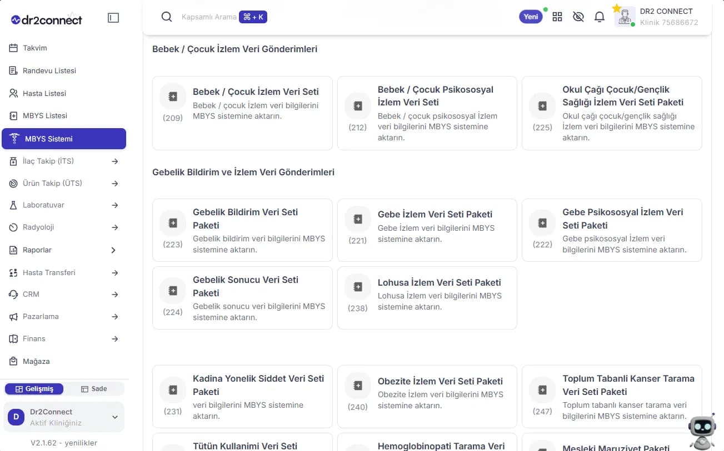Click the Gebelik Bildirim Veri Seti icon
The width and height of the screenshot is (724, 451).
point(173,223)
